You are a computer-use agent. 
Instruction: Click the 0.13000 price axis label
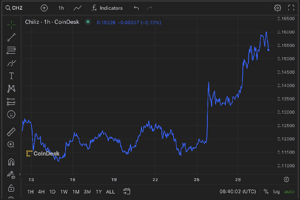coord(286,112)
